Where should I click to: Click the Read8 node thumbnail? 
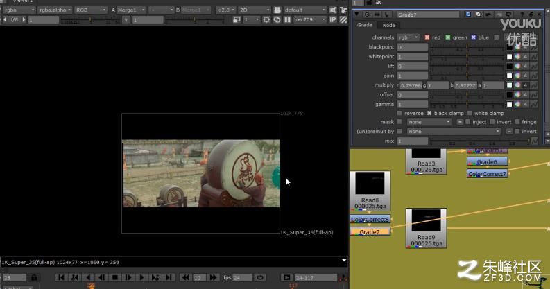tap(370, 183)
